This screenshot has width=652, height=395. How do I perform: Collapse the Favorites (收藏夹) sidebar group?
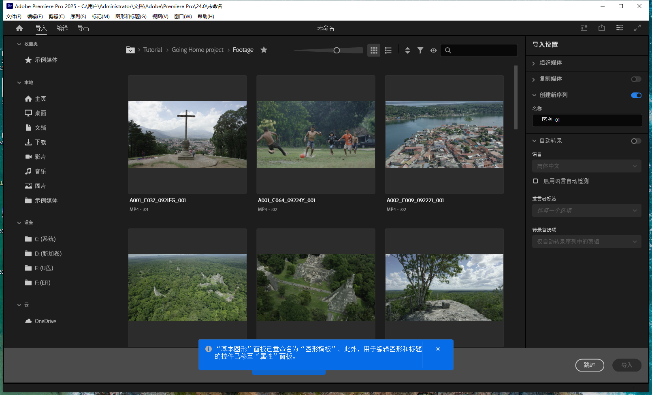point(19,44)
